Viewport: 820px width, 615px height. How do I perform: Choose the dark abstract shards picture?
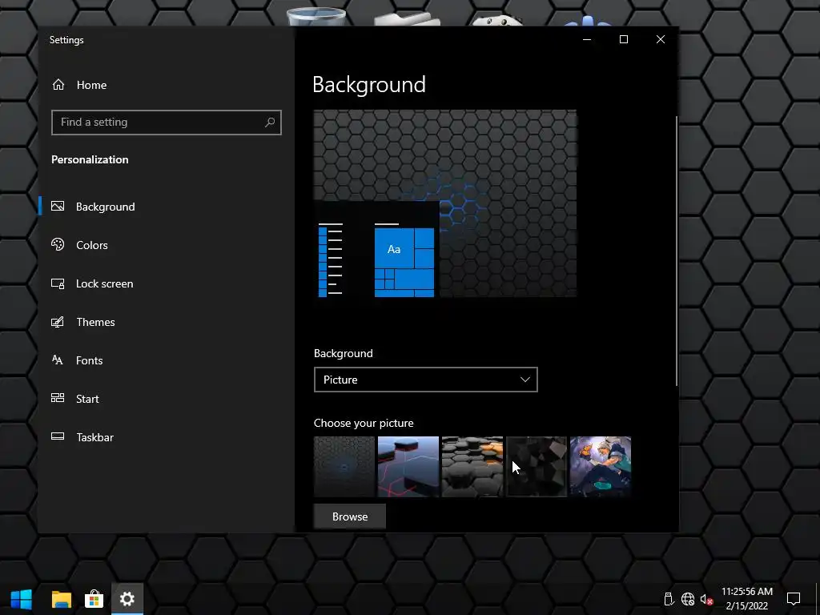(536, 467)
